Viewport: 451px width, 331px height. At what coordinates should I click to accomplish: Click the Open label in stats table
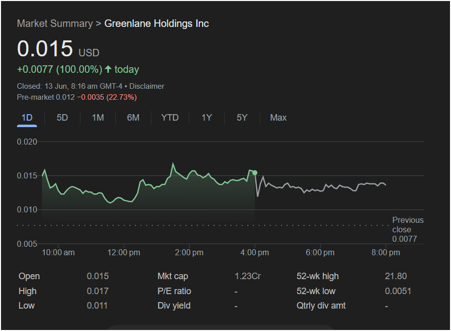[29, 276]
